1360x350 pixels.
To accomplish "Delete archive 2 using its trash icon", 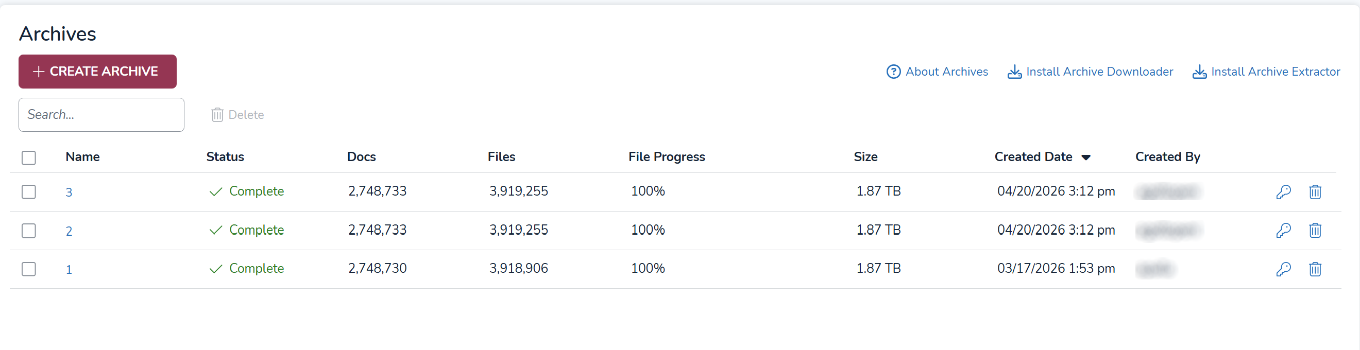I will tap(1315, 231).
